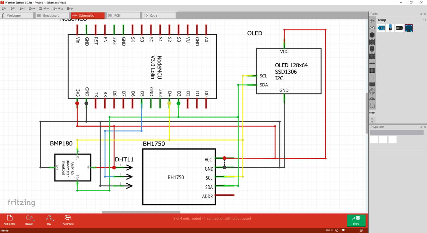Click the 460 % zoom value
The height and width of the screenshot is (233, 427).
click(329, 230)
